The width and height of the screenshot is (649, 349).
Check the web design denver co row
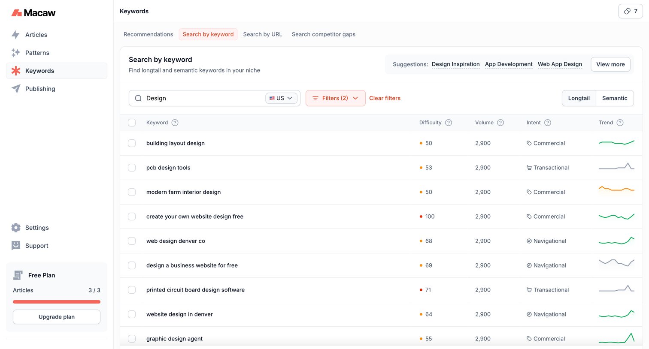[x=132, y=241]
